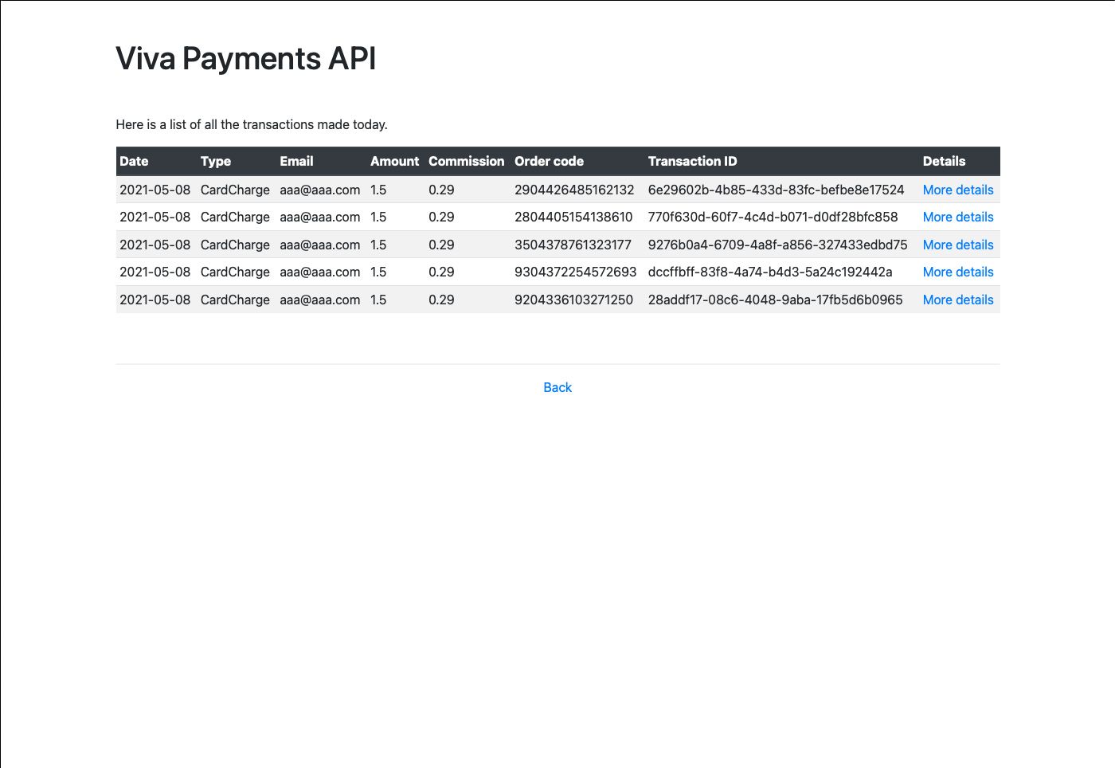Click aaa@aaa.com in the 6e29602b transaction row

pyautogui.click(x=320, y=190)
